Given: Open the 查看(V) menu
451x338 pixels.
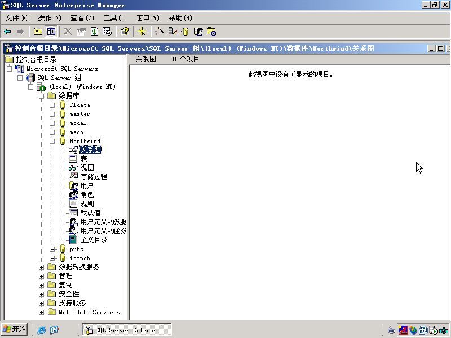Looking at the screenshot, I should [x=82, y=18].
